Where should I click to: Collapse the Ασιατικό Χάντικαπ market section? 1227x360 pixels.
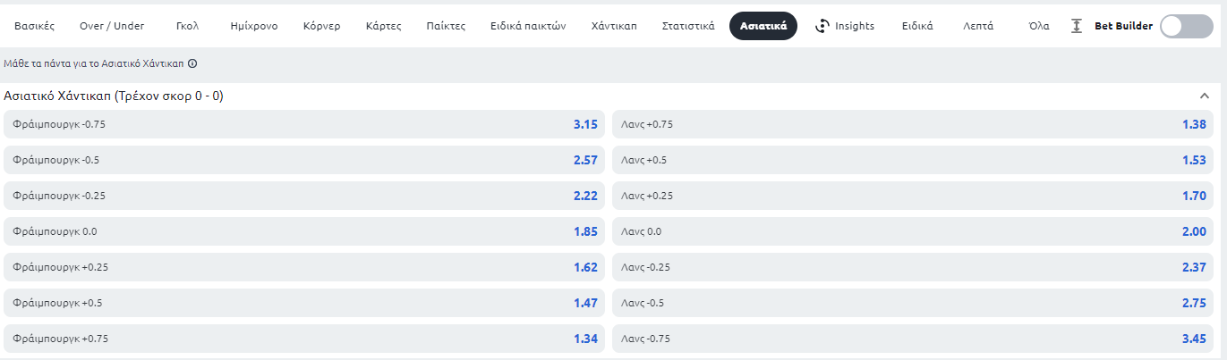click(1205, 96)
